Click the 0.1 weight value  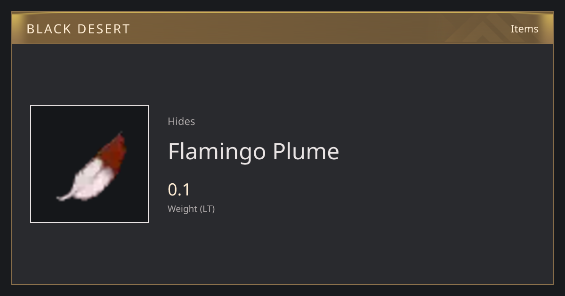point(179,190)
